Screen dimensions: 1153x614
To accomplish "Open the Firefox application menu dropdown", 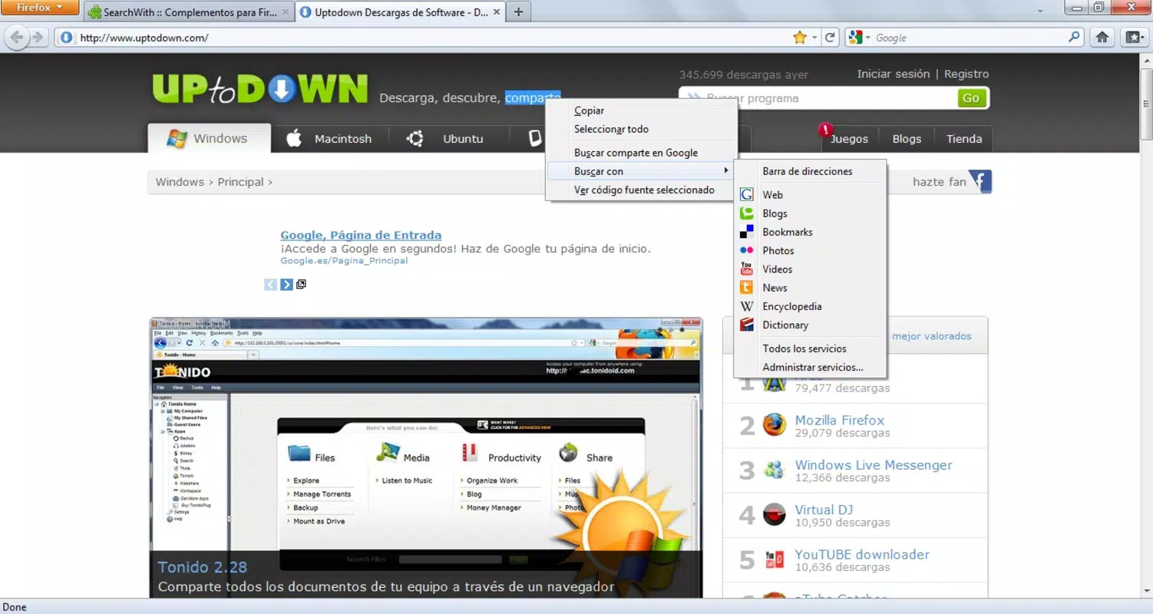I will (x=40, y=8).
